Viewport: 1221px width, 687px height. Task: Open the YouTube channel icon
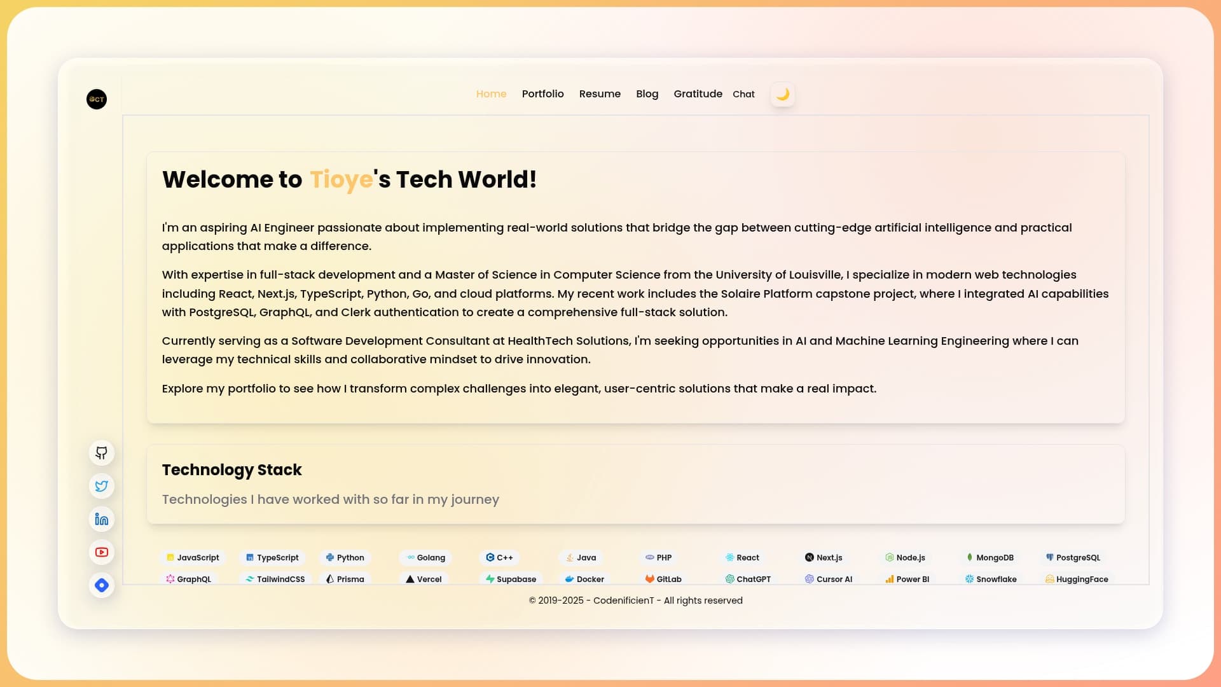[x=101, y=552]
